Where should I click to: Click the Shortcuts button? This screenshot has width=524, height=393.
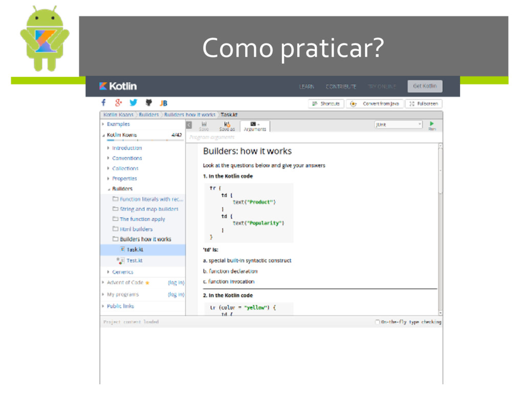click(x=326, y=103)
